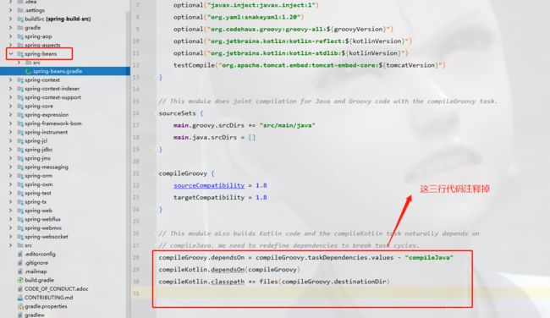Image resolution: width=550 pixels, height=318 pixels.
Task: Click the spring-instrument folder icon
Action: coord(20,132)
